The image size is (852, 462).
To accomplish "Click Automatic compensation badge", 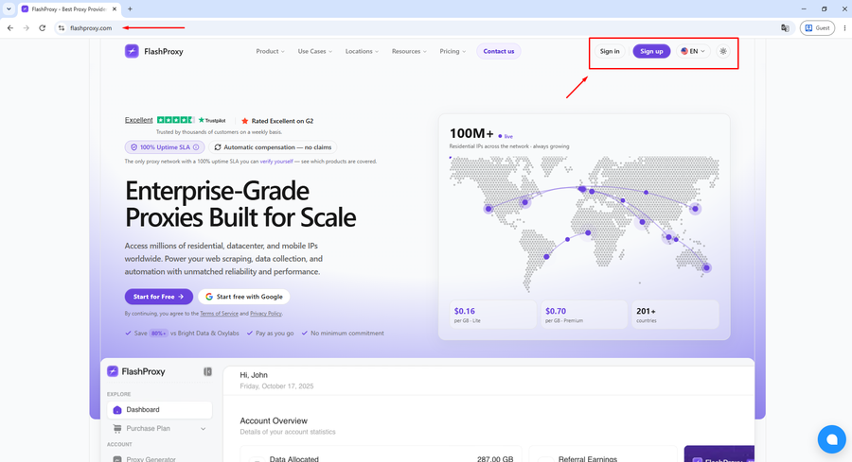I will click(273, 147).
